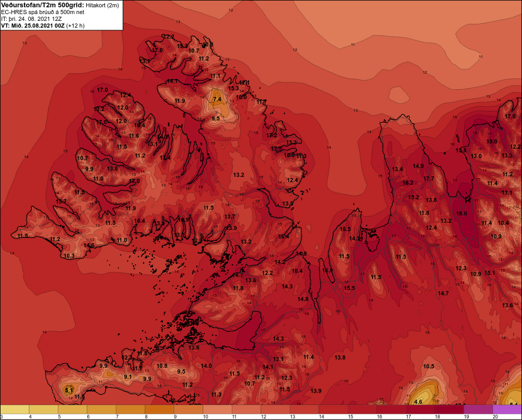Select the 15.5 temperature label

350,288
